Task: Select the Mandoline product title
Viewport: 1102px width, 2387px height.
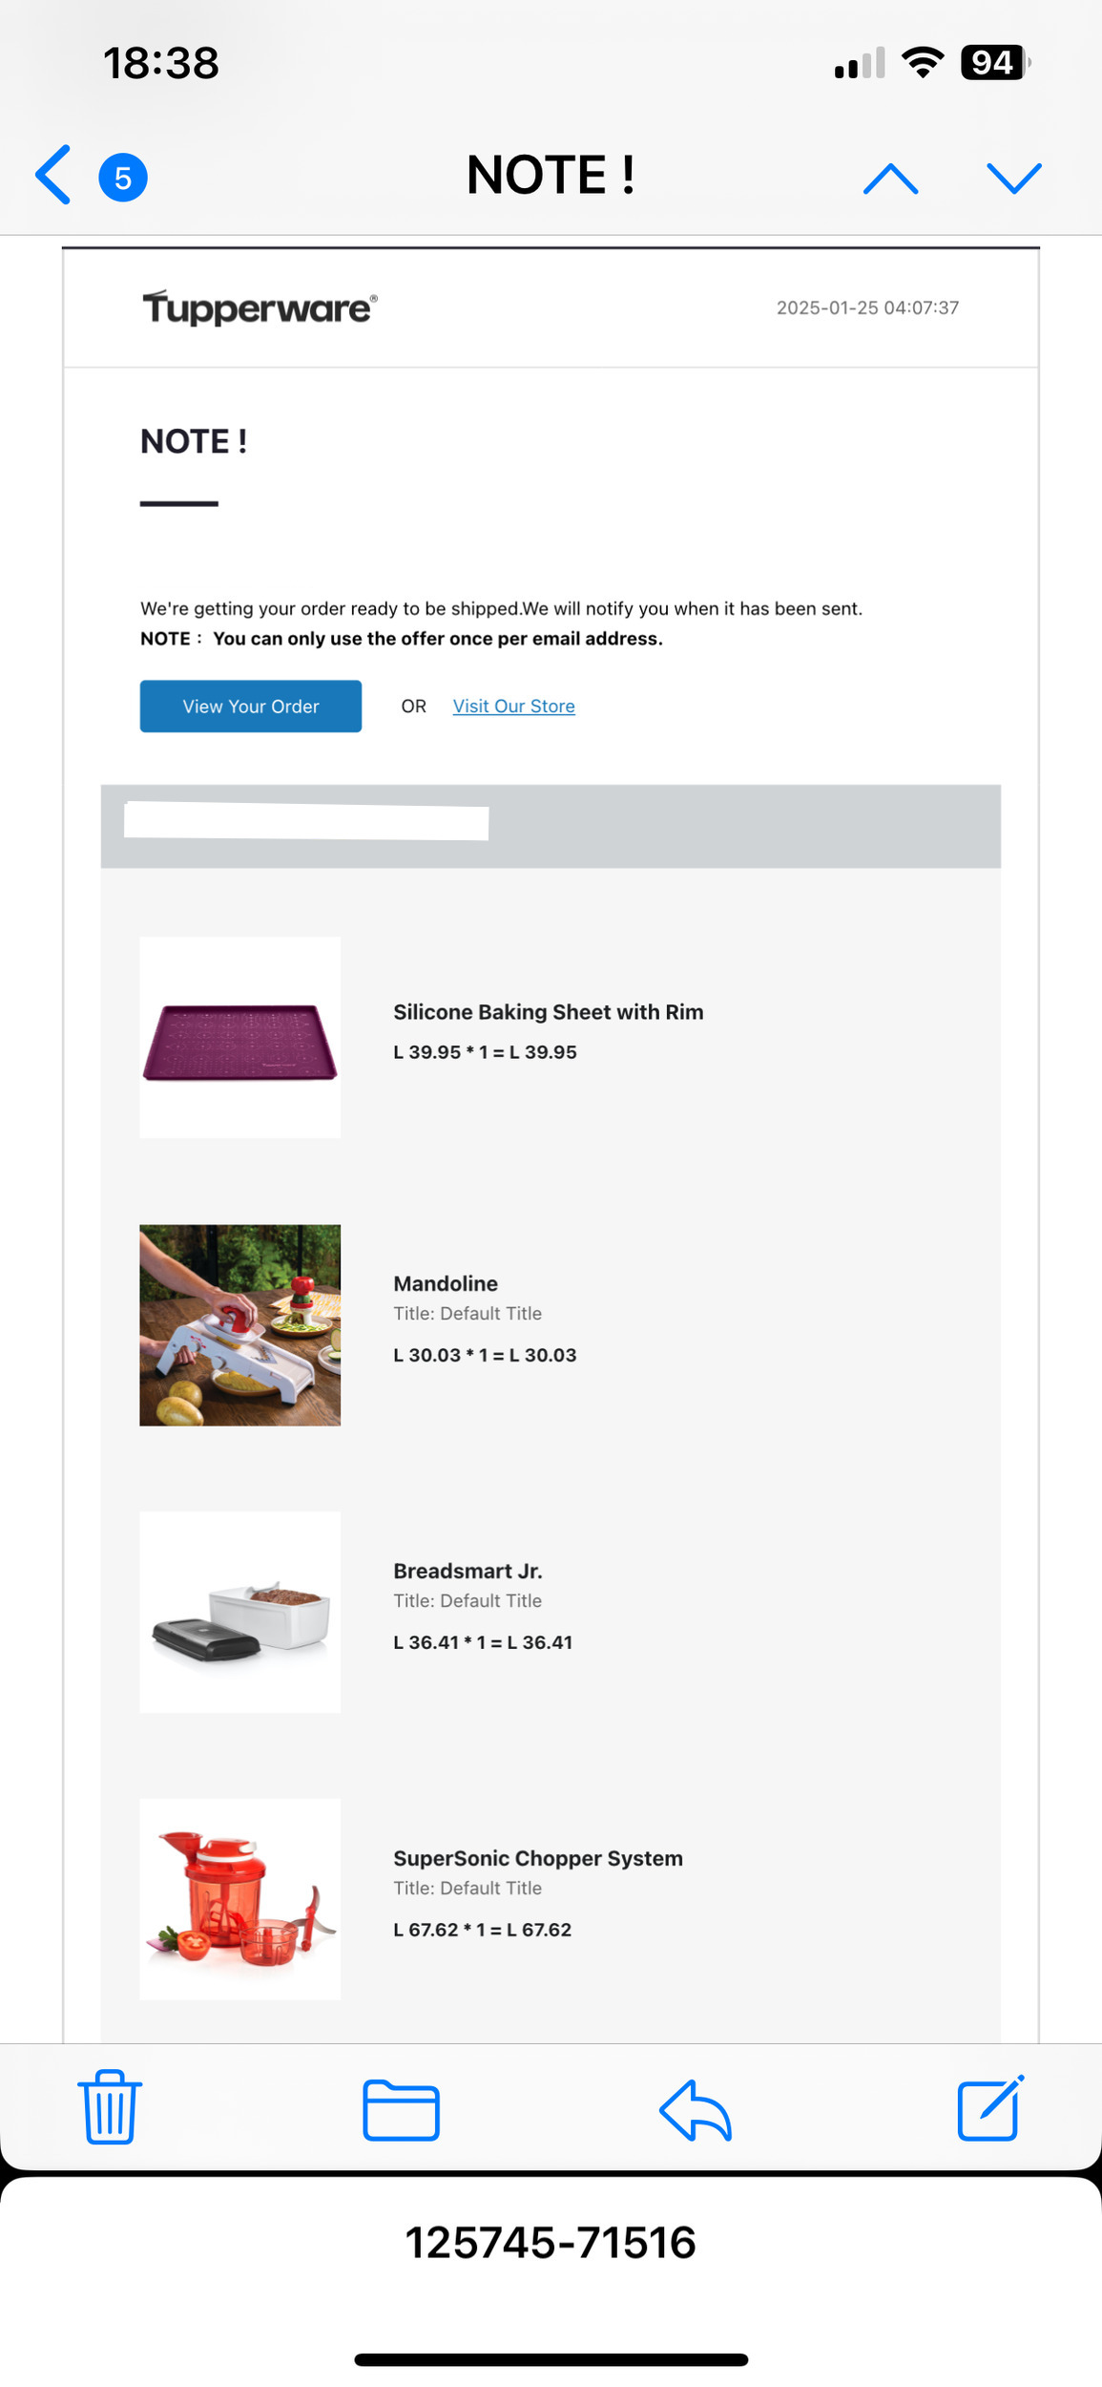Action: (446, 1284)
